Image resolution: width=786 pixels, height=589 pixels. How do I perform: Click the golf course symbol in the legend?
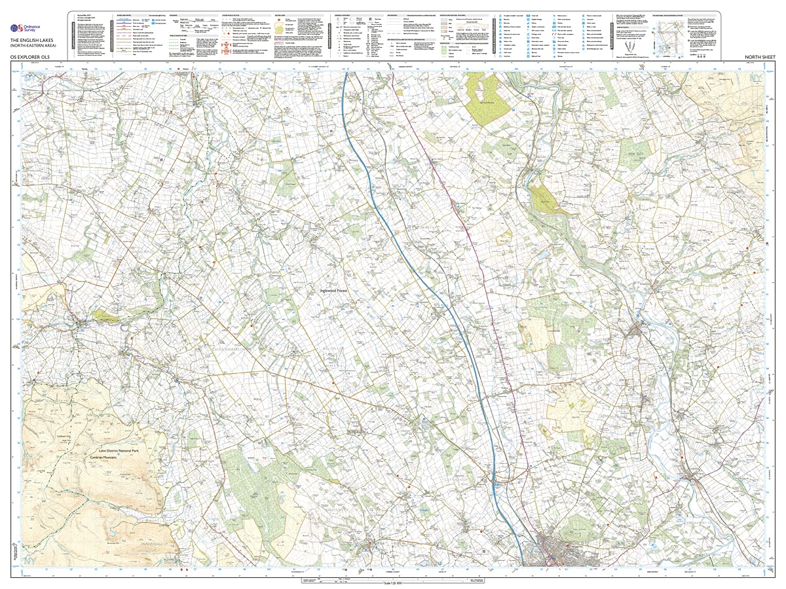tap(528, 31)
